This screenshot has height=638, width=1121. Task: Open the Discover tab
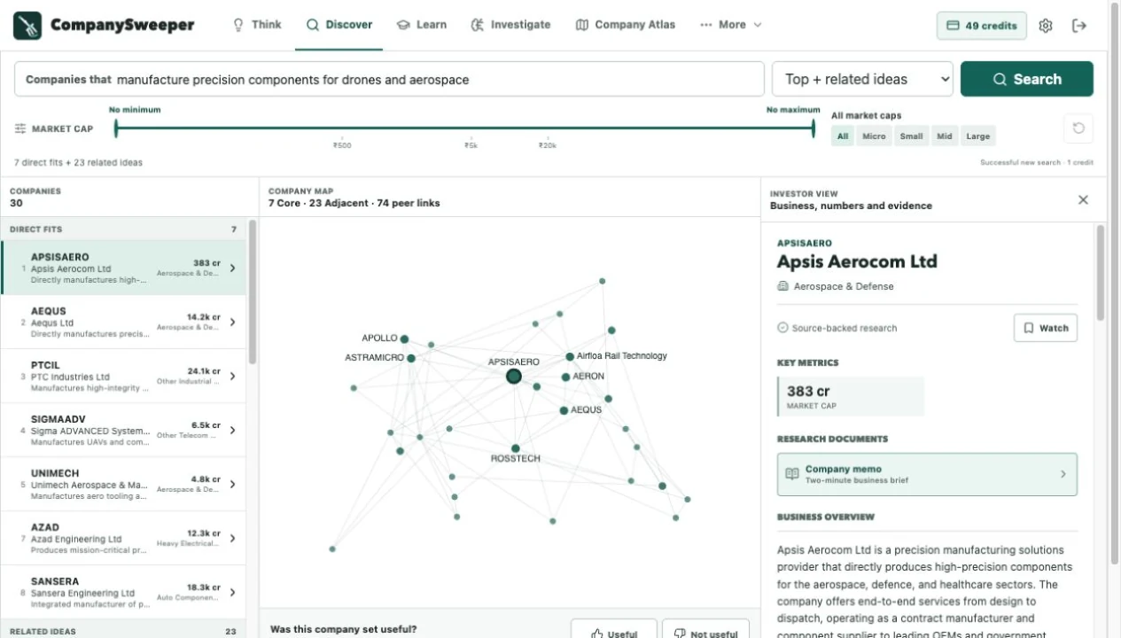click(x=339, y=25)
